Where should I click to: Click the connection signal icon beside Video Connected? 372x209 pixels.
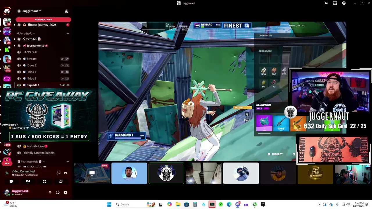(7, 173)
